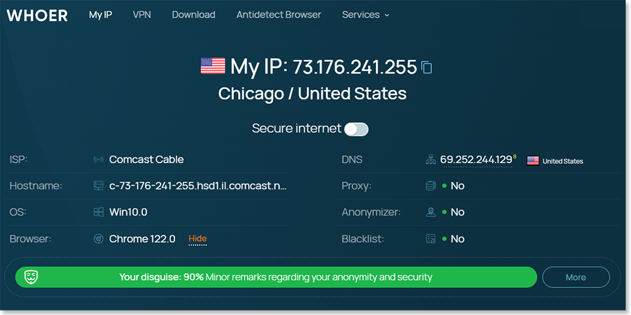Screen dimensions: 631x315
Task: Toggle the Secure internet switch
Action: (x=356, y=129)
